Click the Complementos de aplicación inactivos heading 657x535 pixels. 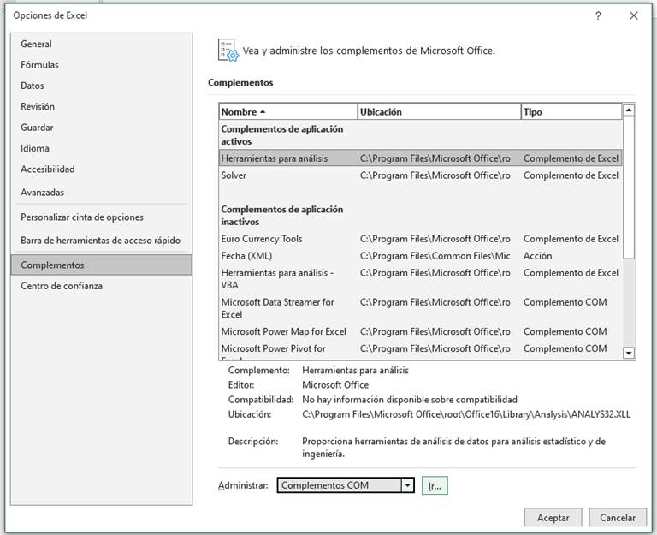coord(282,216)
